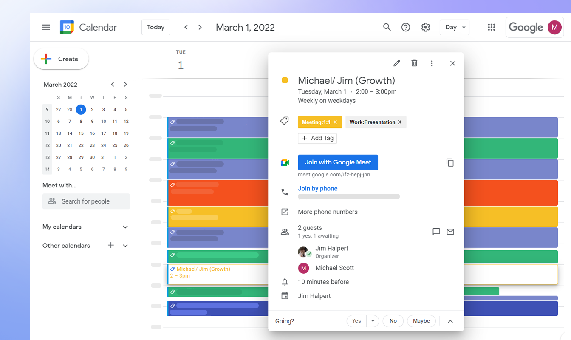Click the orange event block
Image resolution: width=571 pixels, height=340 pixels.
(x=217, y=193)
